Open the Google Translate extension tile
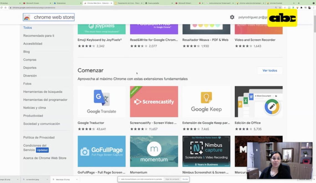Viewport: 316px width, 183px height. [101, 102]
